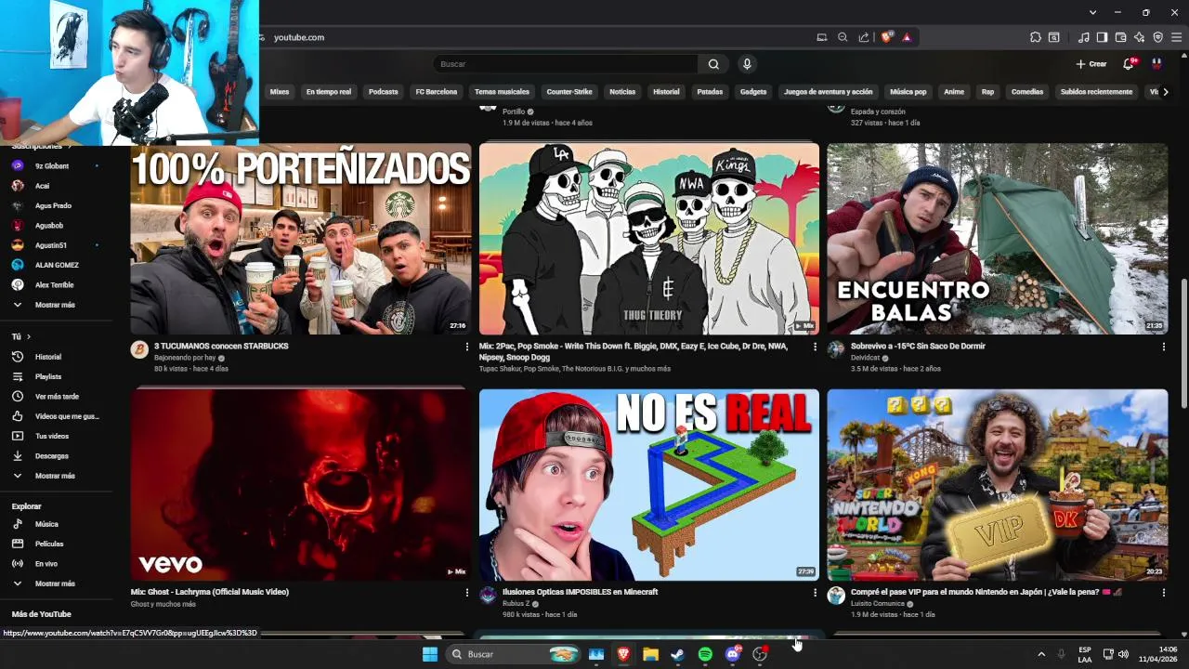Open Discord from the taskbar
The width and height of the screenshot is (1189, 669).
[x=733, y=654]
